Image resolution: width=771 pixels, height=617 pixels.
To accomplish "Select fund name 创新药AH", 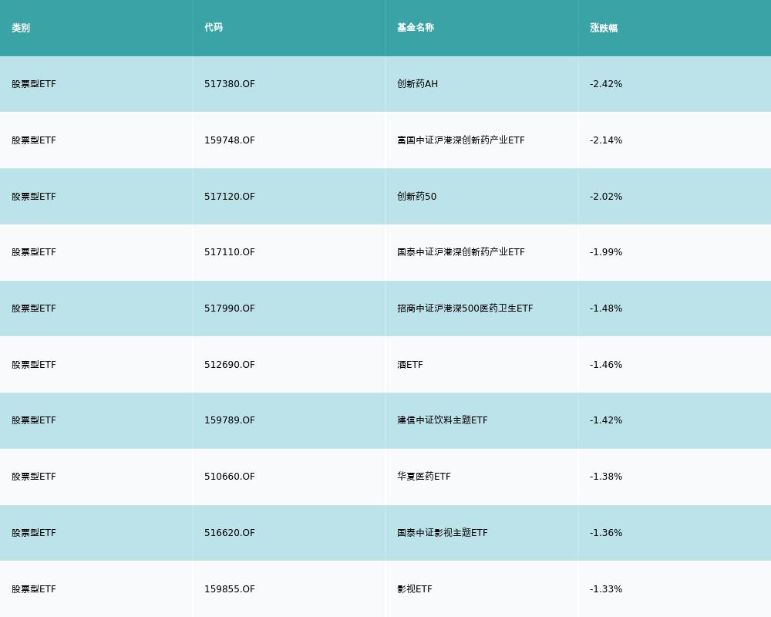I will click(417, 83).
